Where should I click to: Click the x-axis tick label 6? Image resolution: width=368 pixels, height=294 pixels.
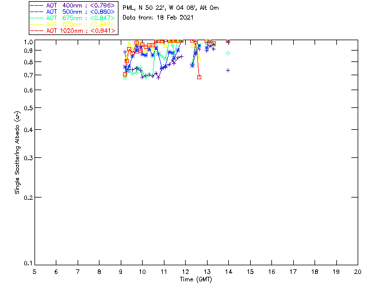click(x=56, y=272)
